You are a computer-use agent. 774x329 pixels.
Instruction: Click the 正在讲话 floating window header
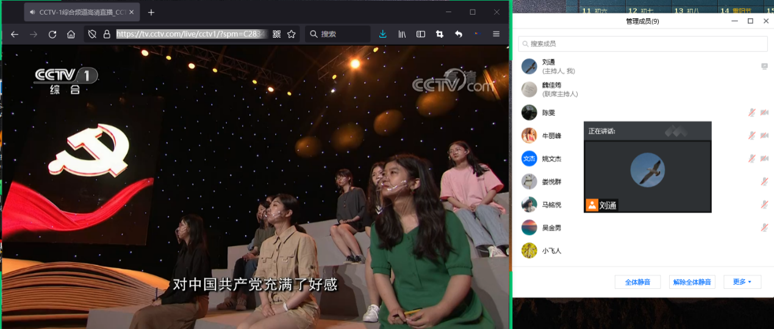click(647, 131)
